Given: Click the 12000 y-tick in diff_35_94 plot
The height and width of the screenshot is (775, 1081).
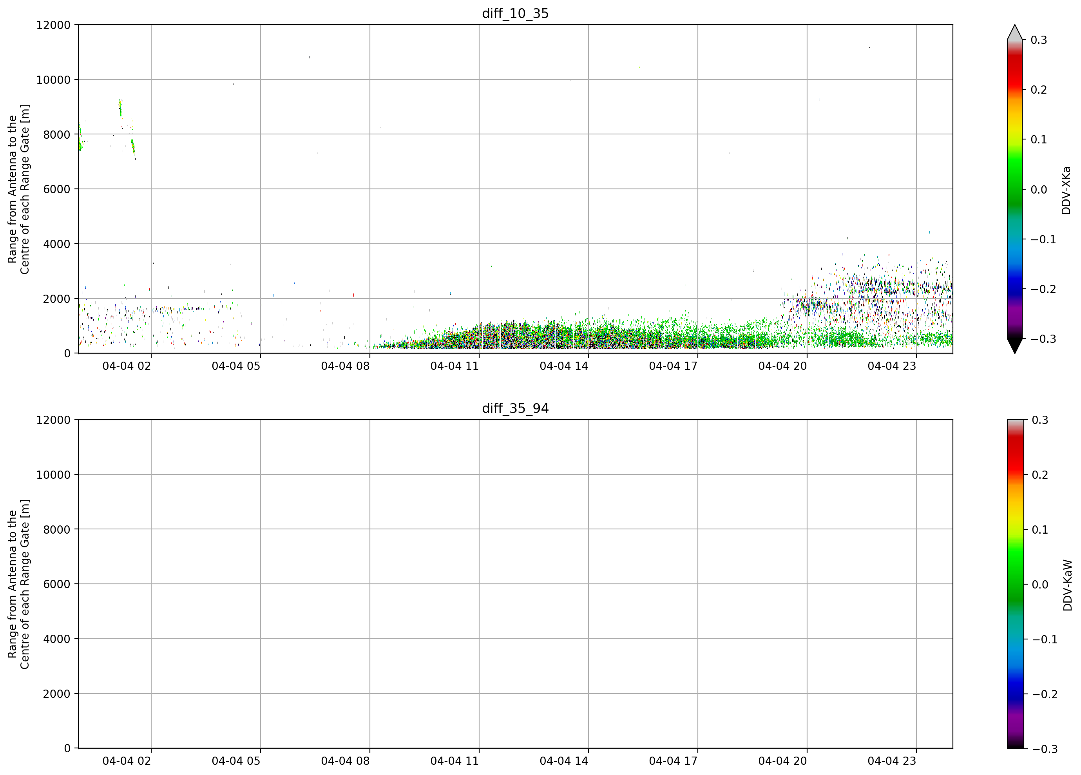Looking at the screenshot, I should 53,420.
